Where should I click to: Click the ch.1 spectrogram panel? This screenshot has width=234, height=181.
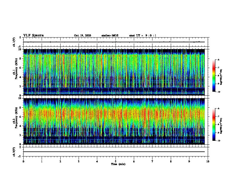click(x=114, y=72)
